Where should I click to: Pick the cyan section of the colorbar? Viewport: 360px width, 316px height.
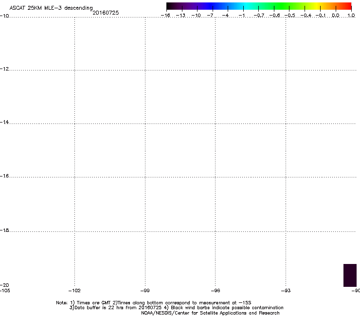point(247,6)
